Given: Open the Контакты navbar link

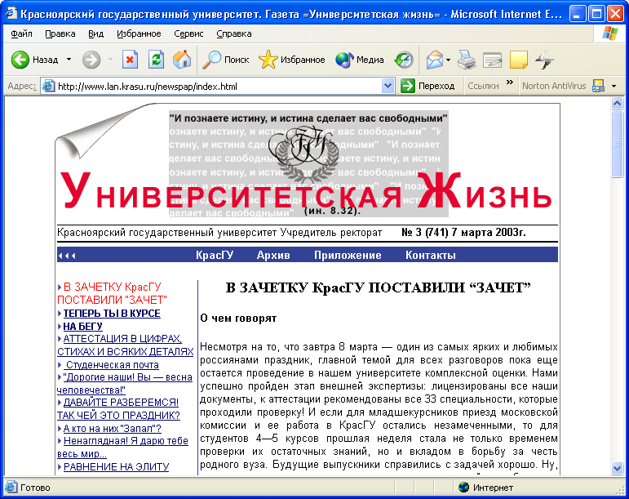Looking at the screenshot, I should (431, 256).
